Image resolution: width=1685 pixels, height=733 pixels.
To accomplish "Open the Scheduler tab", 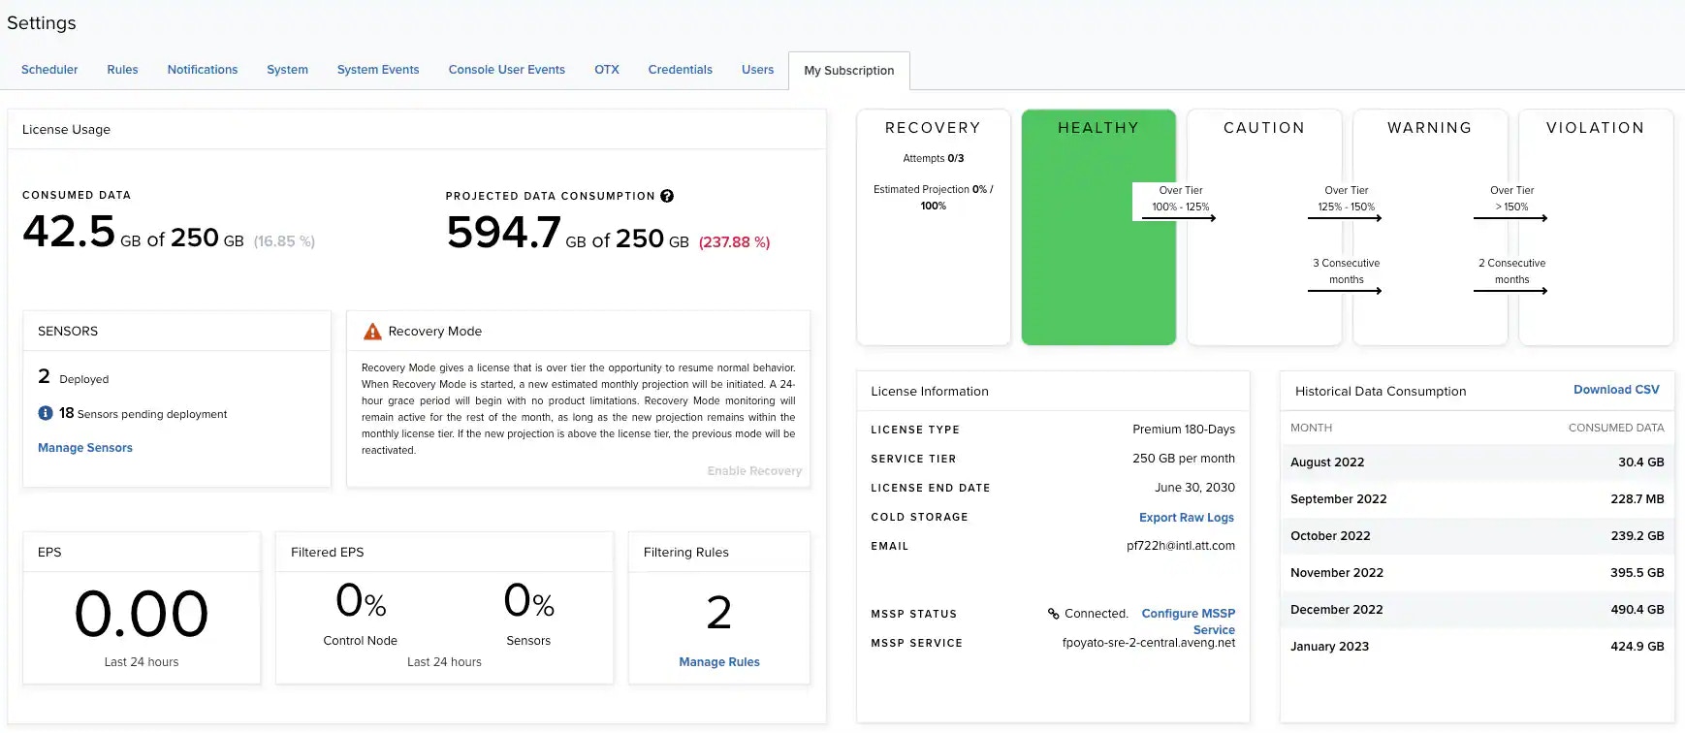I will click(49, 70).
